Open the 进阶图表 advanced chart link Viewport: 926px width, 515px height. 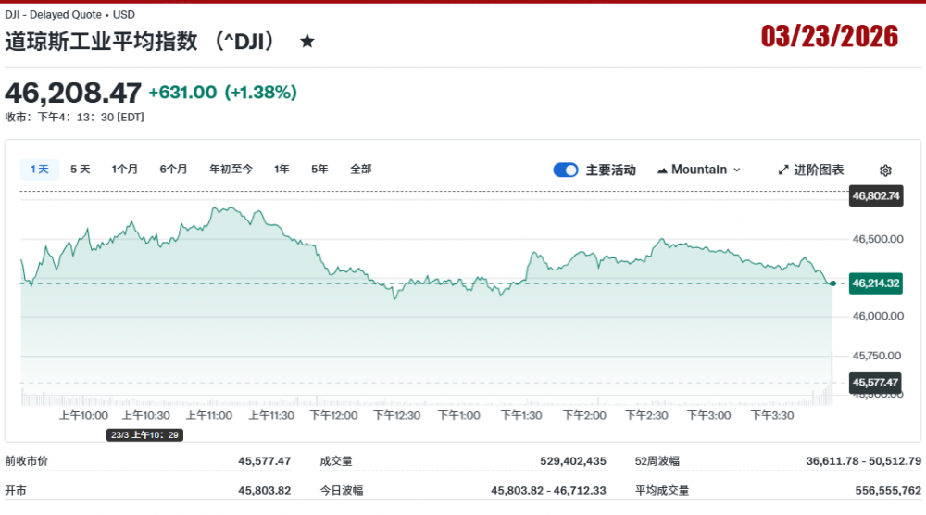click(819, 170)
